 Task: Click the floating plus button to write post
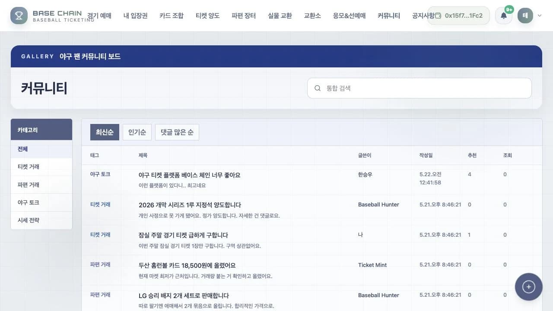pyautogui.click(x=529, y=287)
